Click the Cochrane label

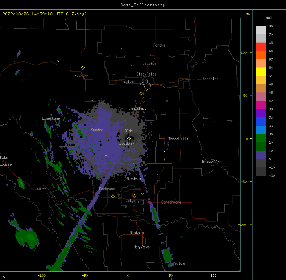[107, 189]
